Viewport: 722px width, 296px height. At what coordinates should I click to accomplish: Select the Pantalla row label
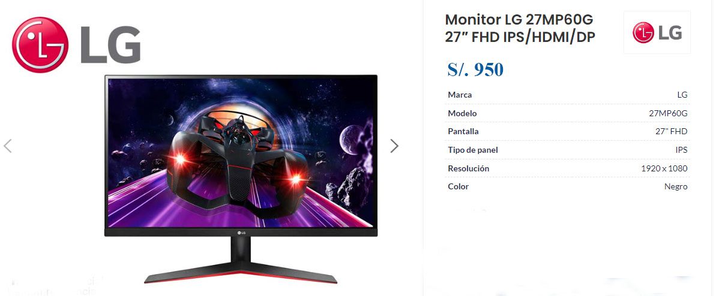463,131
